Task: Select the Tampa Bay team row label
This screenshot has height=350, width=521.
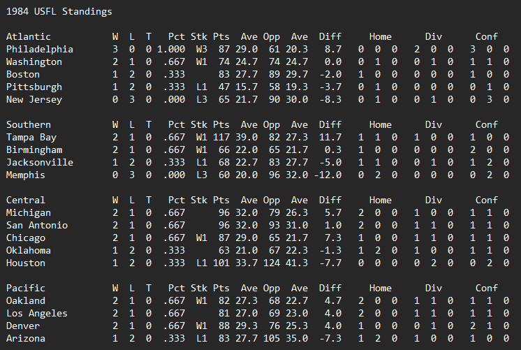Action: 31,137
